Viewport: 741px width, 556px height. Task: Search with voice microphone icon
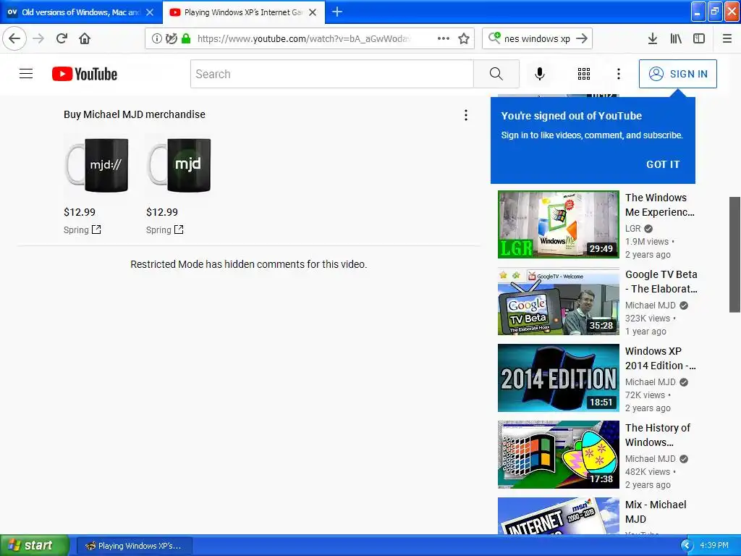click(x=540, y=74)
